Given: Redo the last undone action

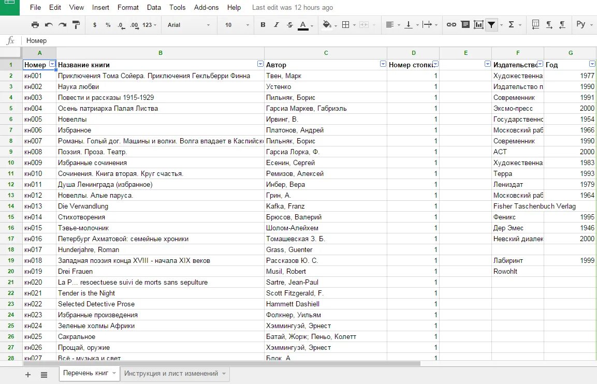Looking at the screenshot, I should [63, 25].
